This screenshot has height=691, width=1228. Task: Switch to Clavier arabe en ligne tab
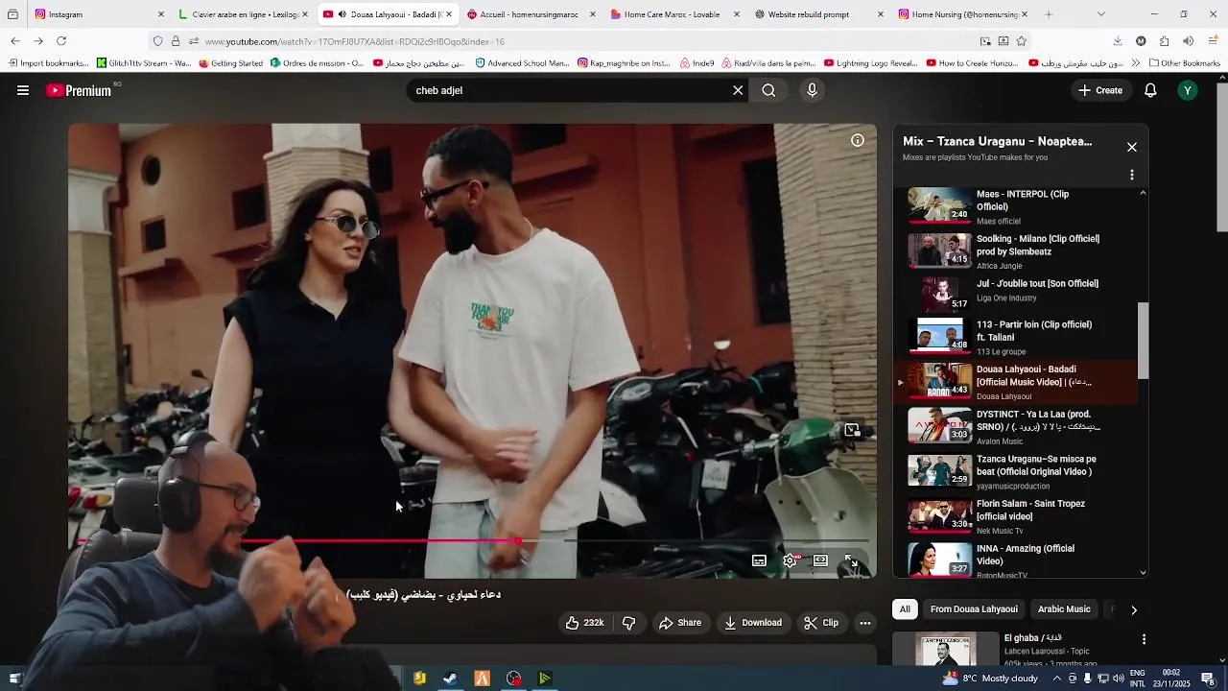pyautogui.click(x=243, y=14)
